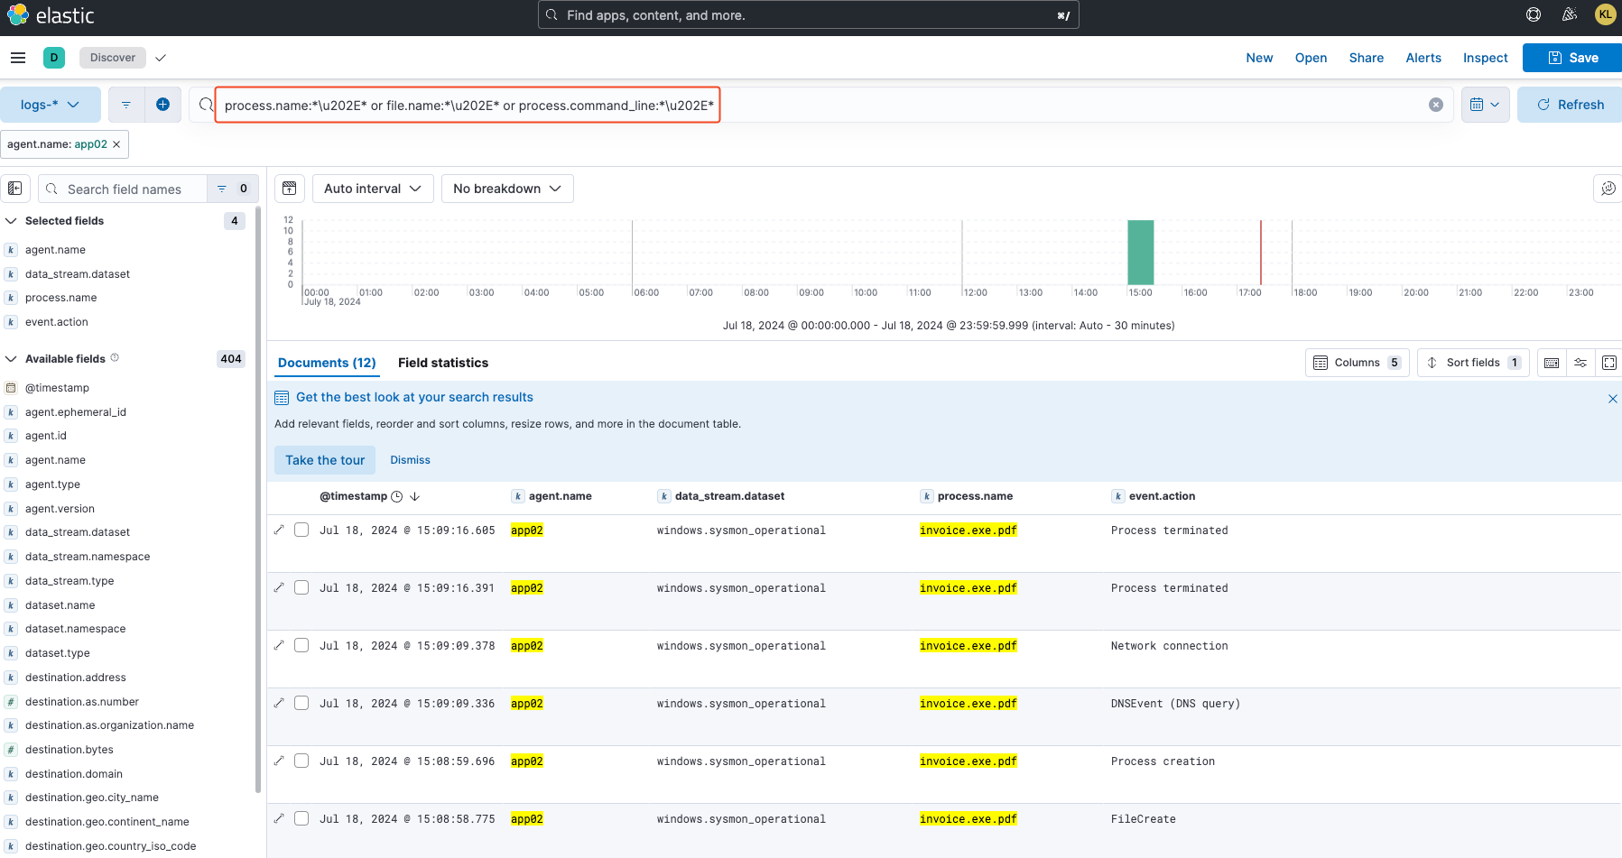Open chart options icon at right
Screen dimensions: 1622x858
pos(1608,189)
